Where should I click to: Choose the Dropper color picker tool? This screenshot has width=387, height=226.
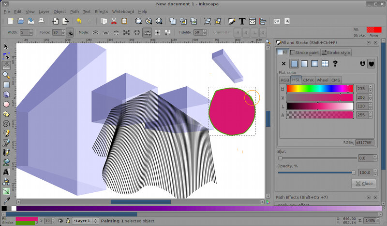pyautogui.click(x=6, y=201)
